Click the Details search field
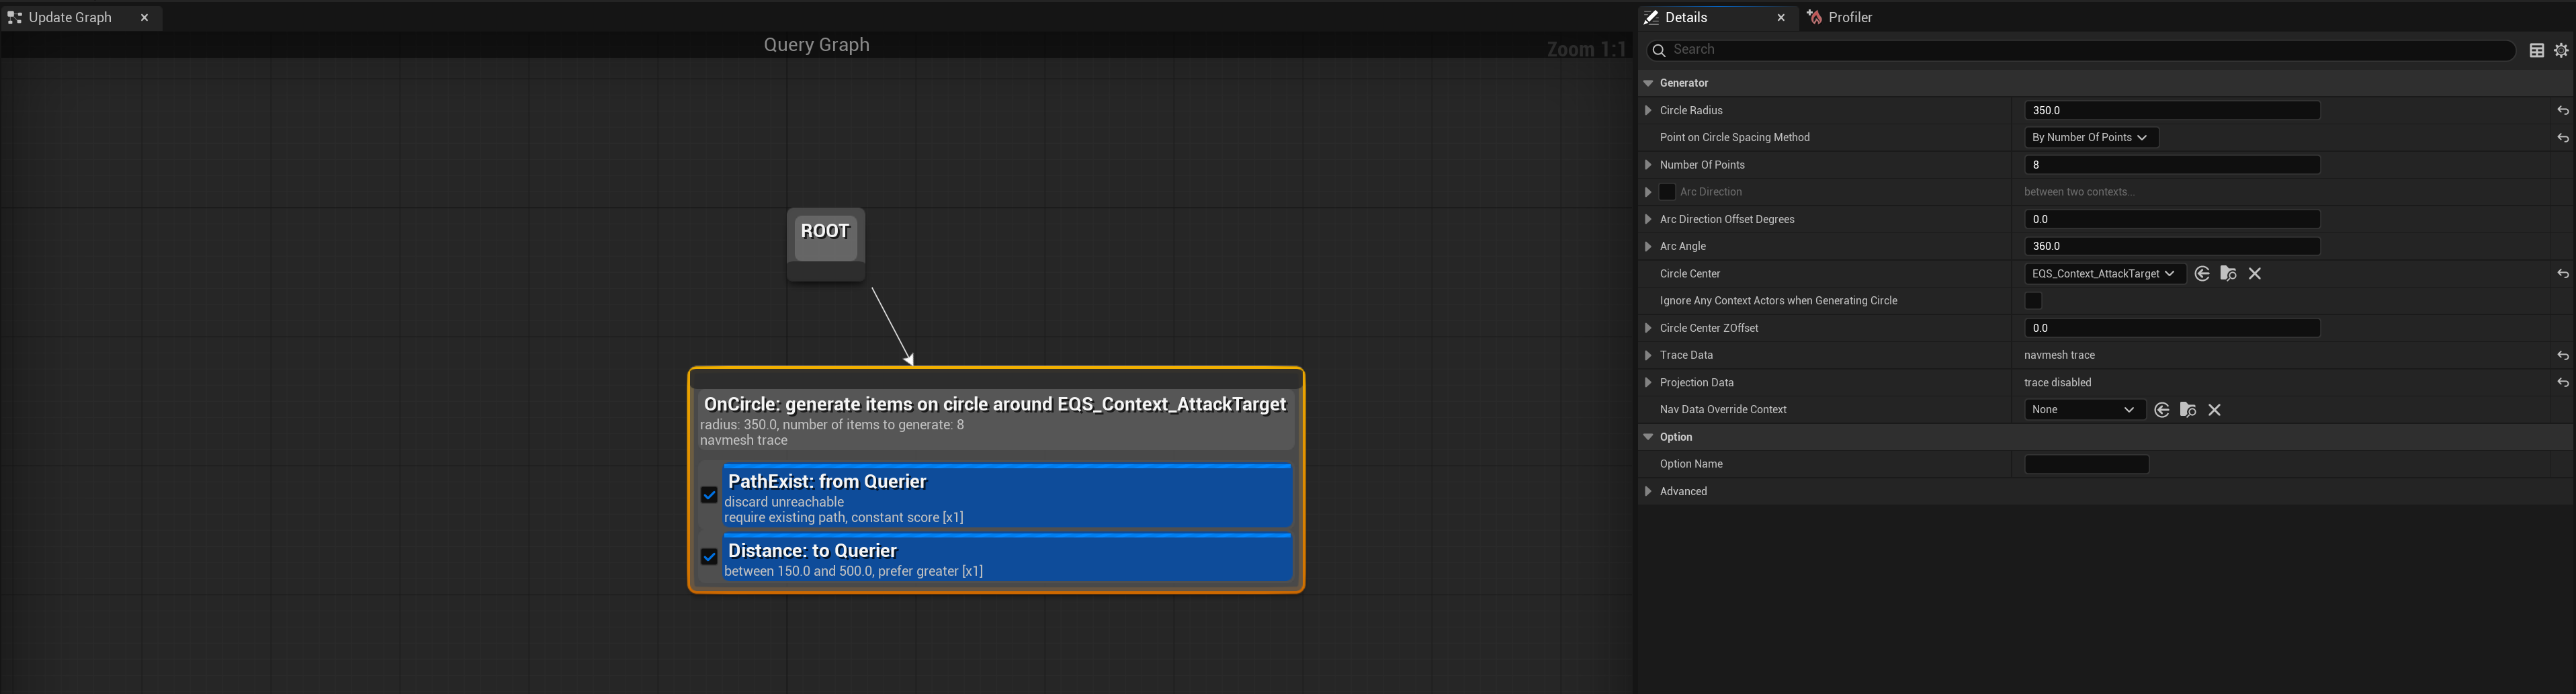Viewport: 2576px width, 694px height. (x=2080, y=50)
